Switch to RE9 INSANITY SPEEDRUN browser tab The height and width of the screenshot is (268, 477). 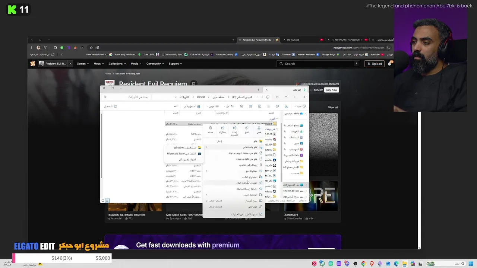[x=347, y=40]
